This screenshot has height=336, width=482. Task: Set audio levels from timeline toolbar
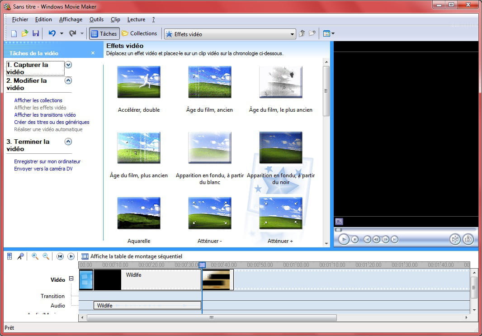(x=9, y=256)
